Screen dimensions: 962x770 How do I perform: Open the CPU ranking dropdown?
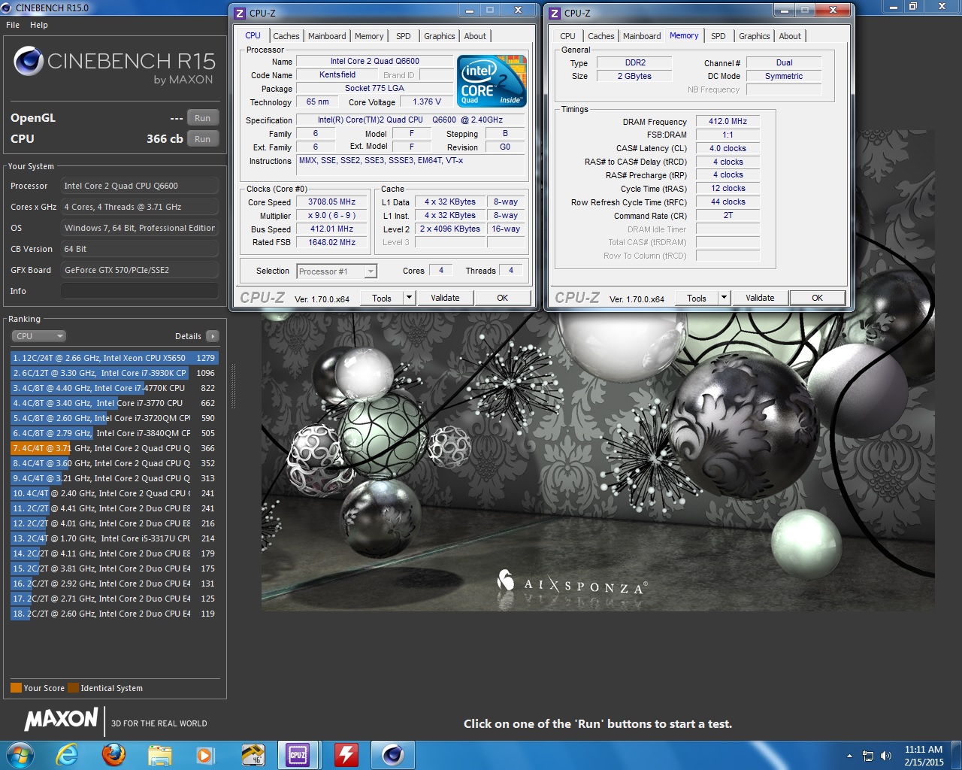tap(38, 336)
